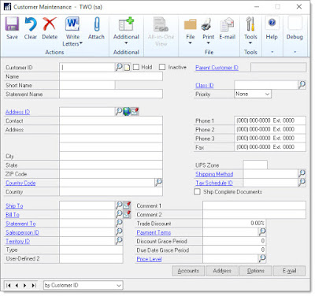Enable the Hold checkbox
This screenshot has height=296, width=315.
coord(136,67)
